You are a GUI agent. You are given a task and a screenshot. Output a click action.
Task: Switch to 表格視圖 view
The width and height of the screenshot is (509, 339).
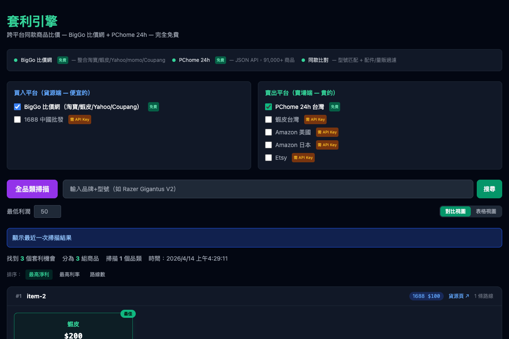486,211
